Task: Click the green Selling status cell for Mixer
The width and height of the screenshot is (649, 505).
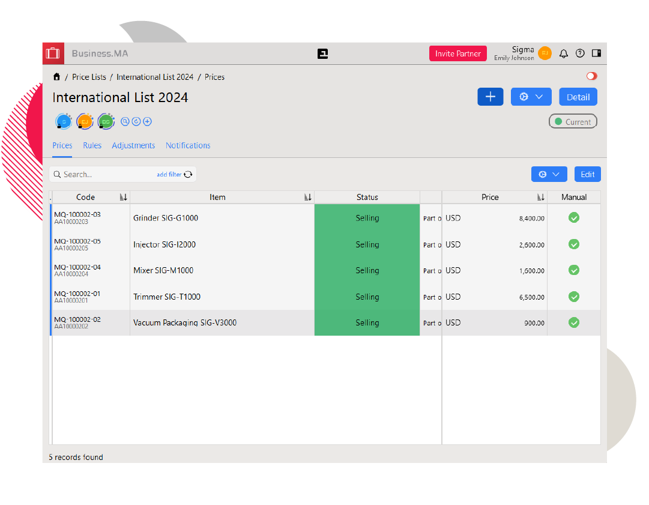Action: 367,270
